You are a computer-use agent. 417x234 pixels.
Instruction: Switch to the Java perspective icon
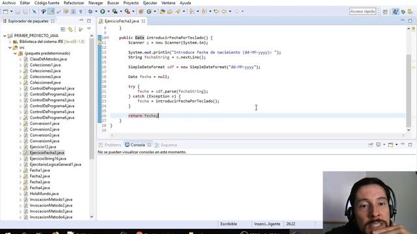point(395,12)
